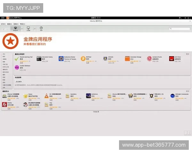Click 更多 next to top rated section
Viewport: 192px width, 153px height.
pyautogui.click(x=188, y=91)
